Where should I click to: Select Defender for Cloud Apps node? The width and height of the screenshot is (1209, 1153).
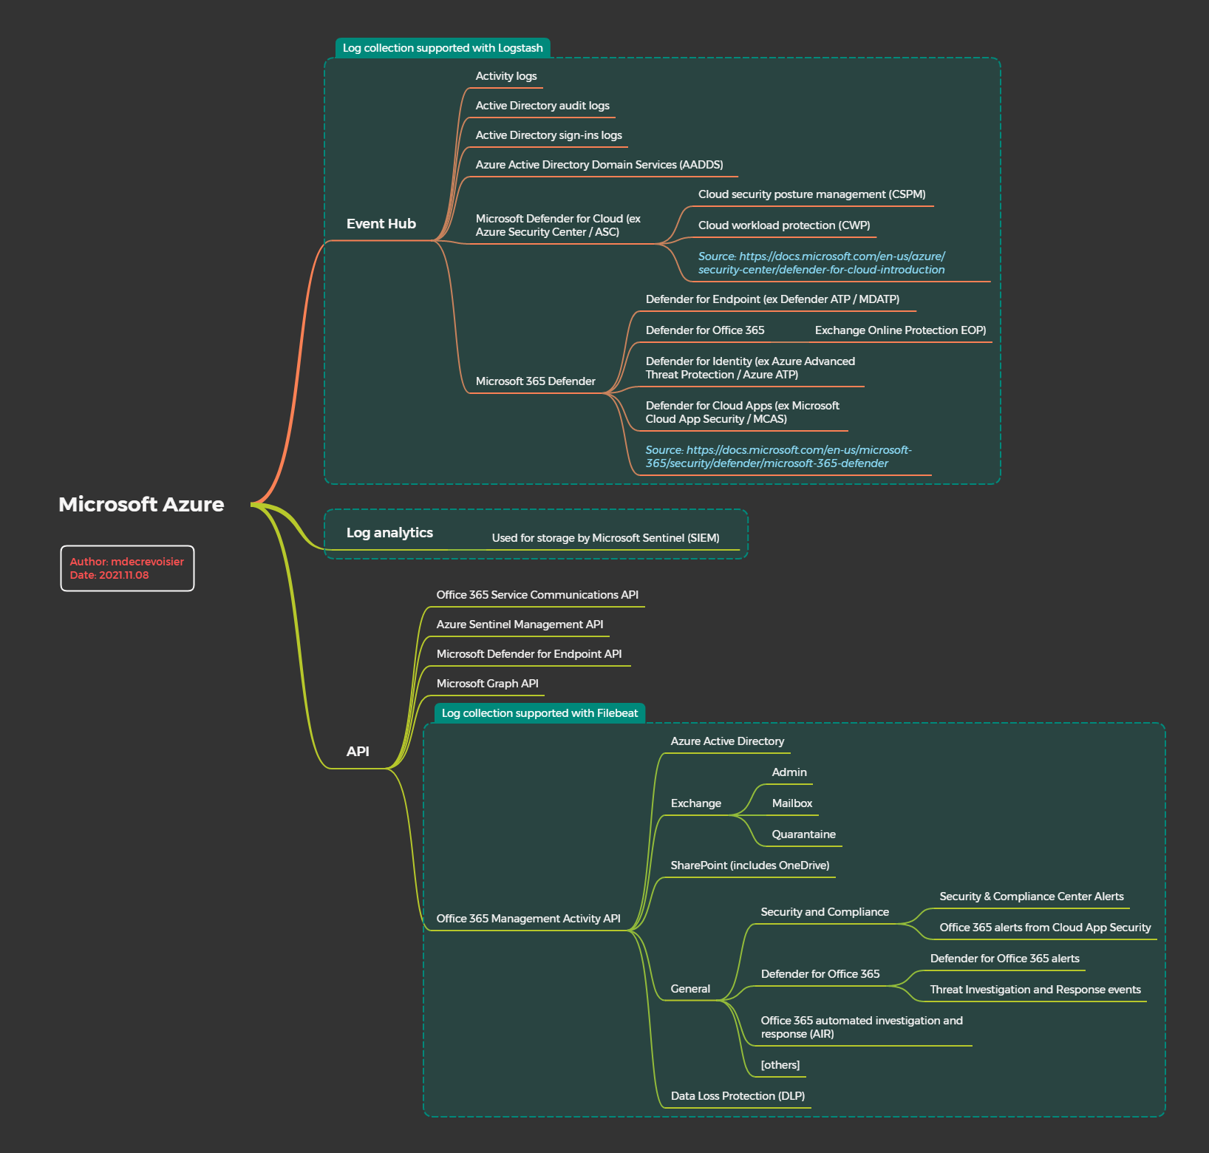pos(742,412)
